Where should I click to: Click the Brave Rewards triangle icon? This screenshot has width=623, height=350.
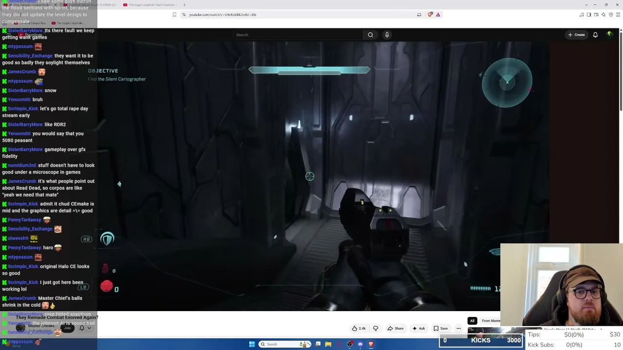pyautogui.click(x=438, y=15)
